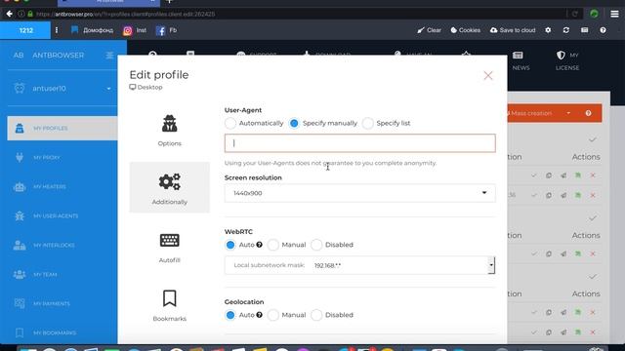The width and height of the screenshot is (625, 351).
Task: Focus the User-Agent text input field
Action: [360, 143]
